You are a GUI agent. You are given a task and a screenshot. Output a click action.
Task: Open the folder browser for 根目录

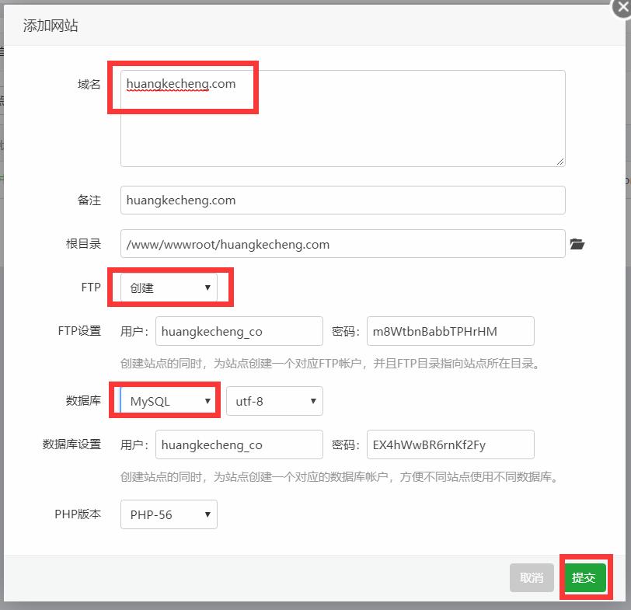point(576,243)
